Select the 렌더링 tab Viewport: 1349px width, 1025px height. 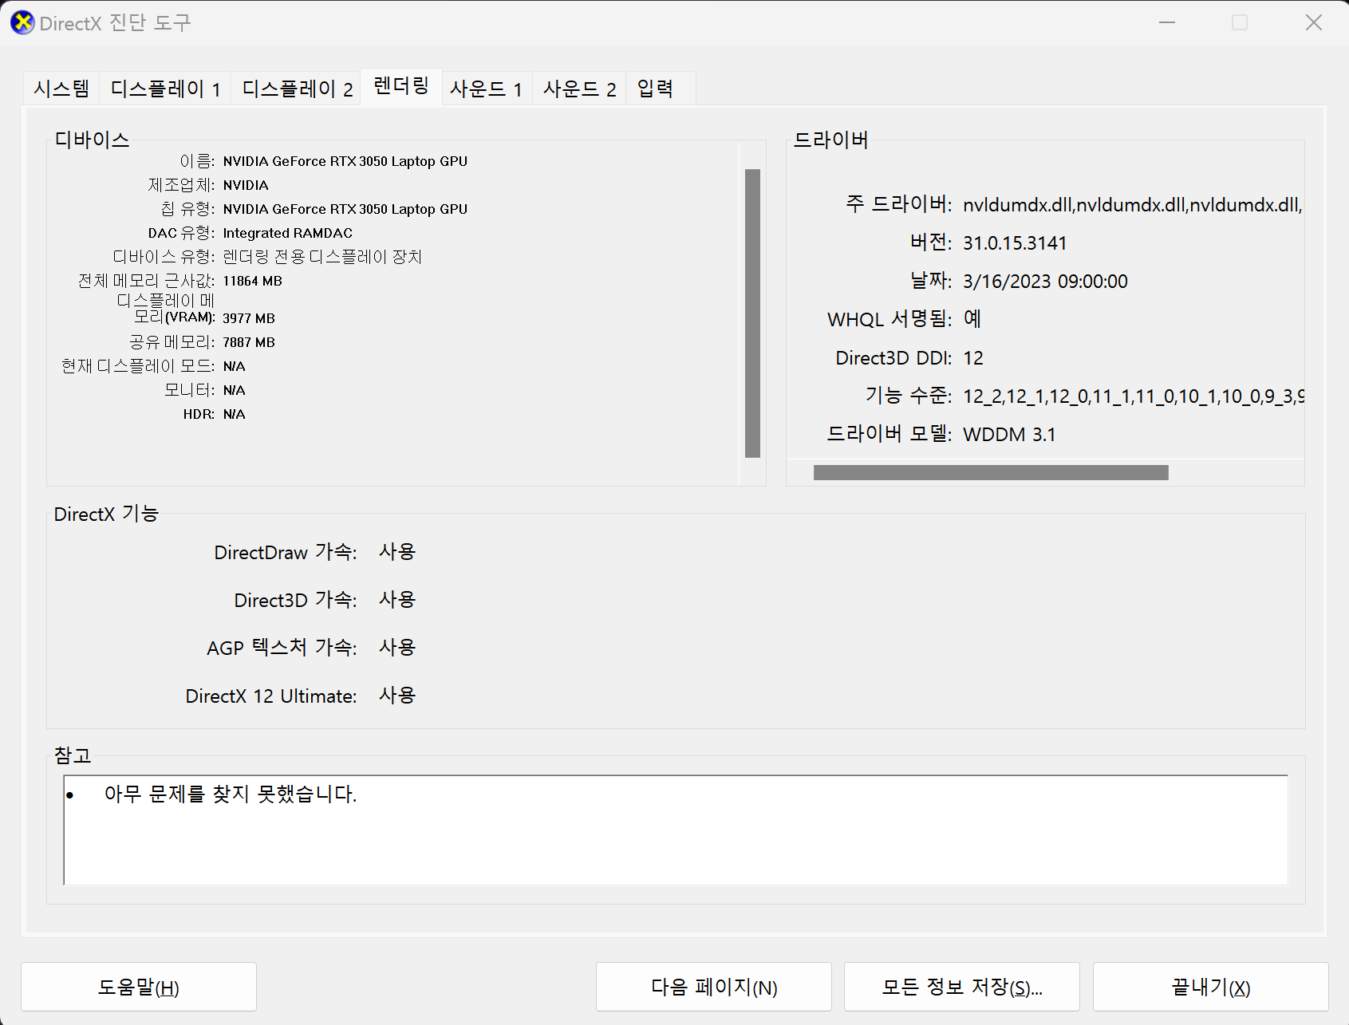pos(401,86)
